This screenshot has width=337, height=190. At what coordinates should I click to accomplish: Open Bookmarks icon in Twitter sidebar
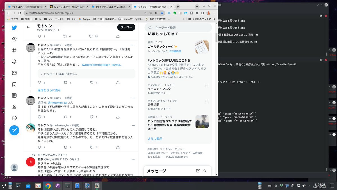[14, 84]
